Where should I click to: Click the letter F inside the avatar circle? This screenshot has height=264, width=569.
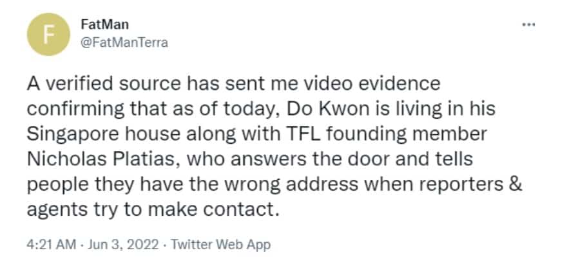[48, 35]
